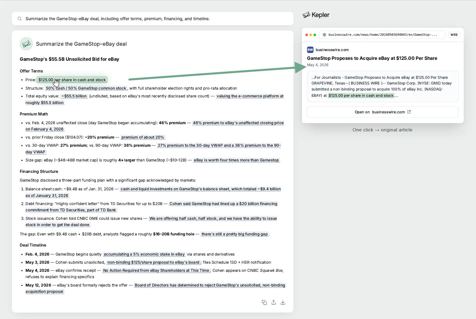Click the 'One click → original article' caption
Screen dimensions: 476x319
click(x=382, y=130)
